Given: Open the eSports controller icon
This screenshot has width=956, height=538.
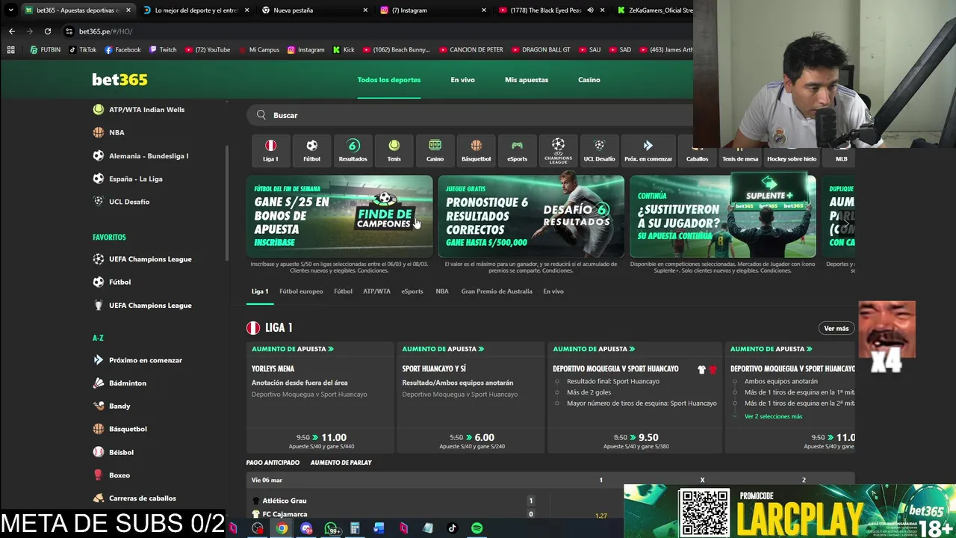Looking at the screenshot, I should [517, 150].
